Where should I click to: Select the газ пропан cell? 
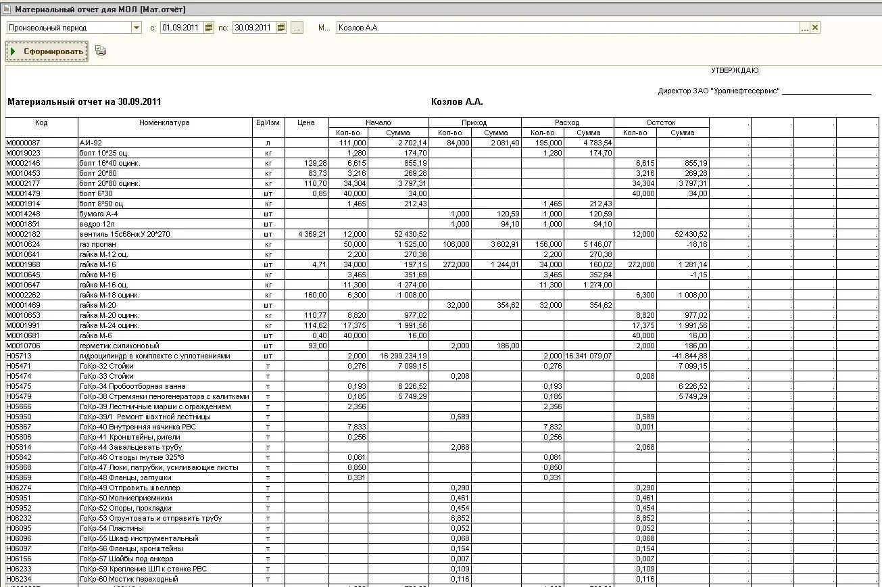165,244
